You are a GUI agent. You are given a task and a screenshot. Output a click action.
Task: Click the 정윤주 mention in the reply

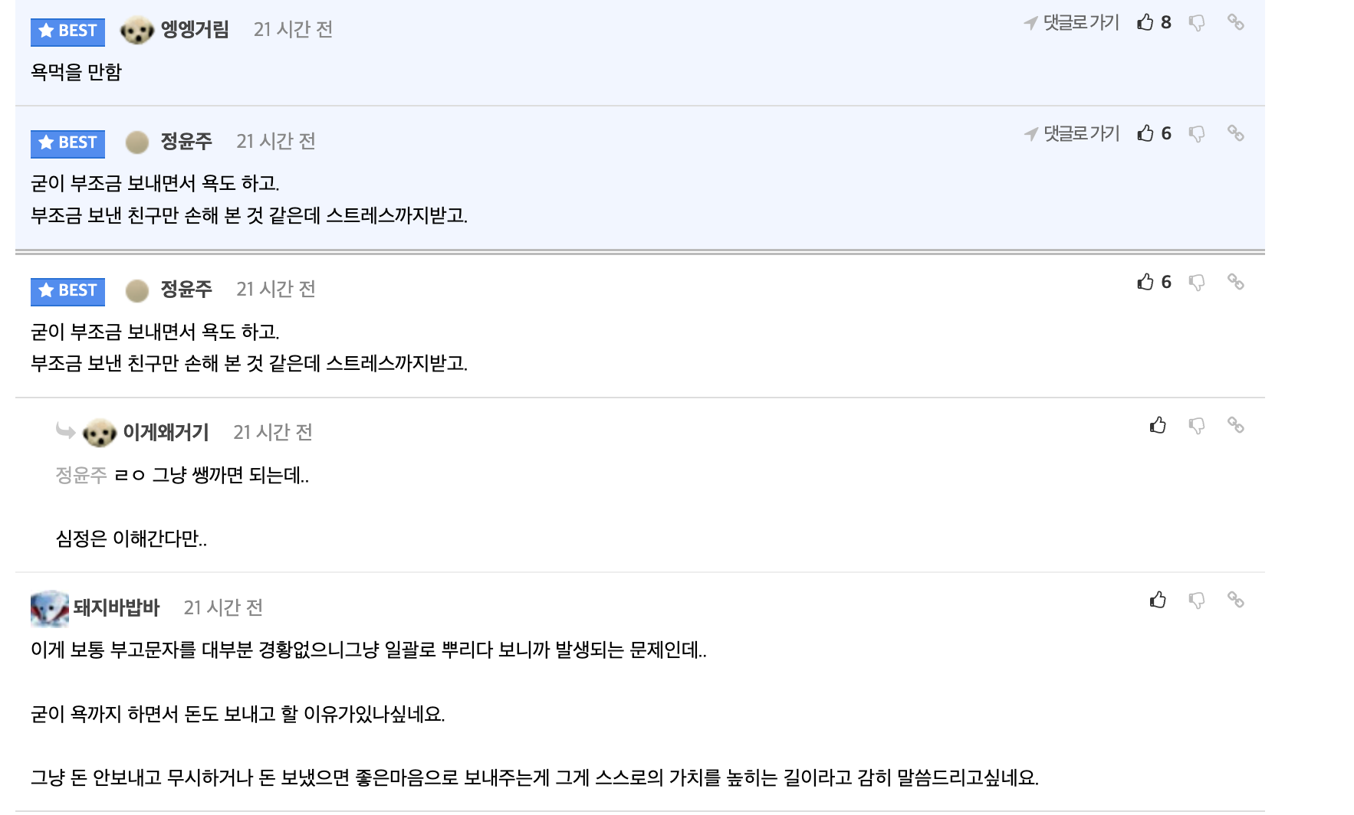81,476
